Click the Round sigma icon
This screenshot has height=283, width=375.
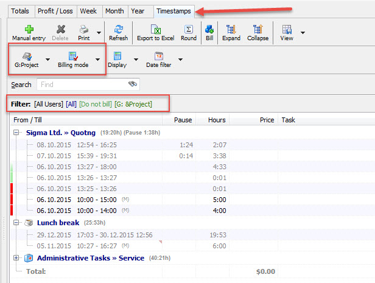(189, 29)
